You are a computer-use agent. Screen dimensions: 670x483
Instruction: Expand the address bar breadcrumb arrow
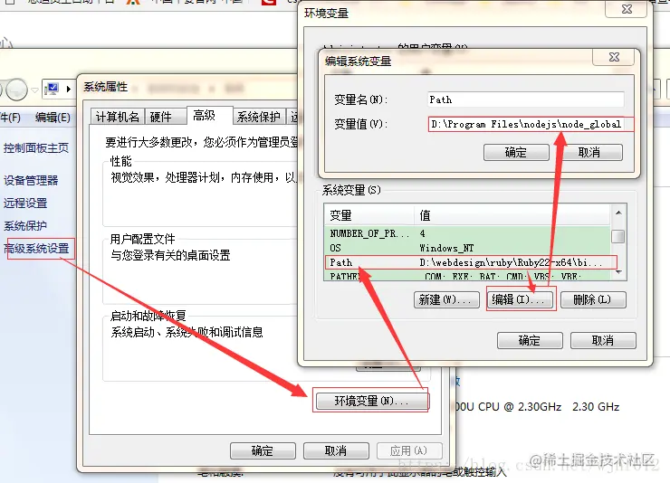click(x=69, y=90)
